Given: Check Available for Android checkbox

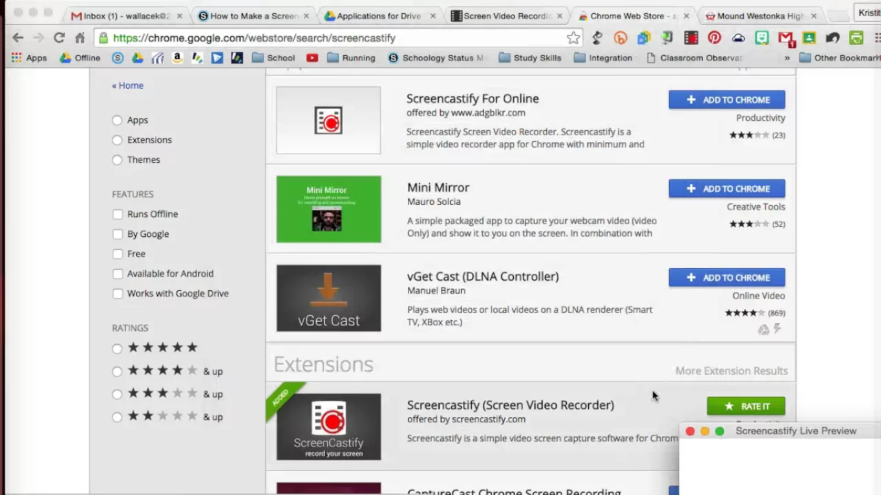Looking at the screenshot, I should 118,274.
